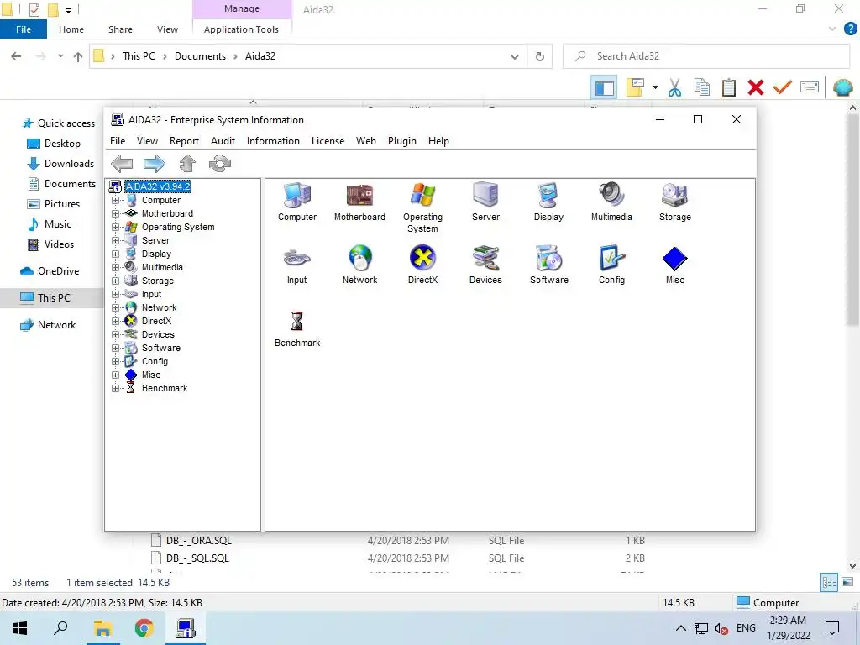This screenshot has width=860, height=645.
Task: Click AIDA32 Forward arrow toolbar button
Action: tap(155, 164)
